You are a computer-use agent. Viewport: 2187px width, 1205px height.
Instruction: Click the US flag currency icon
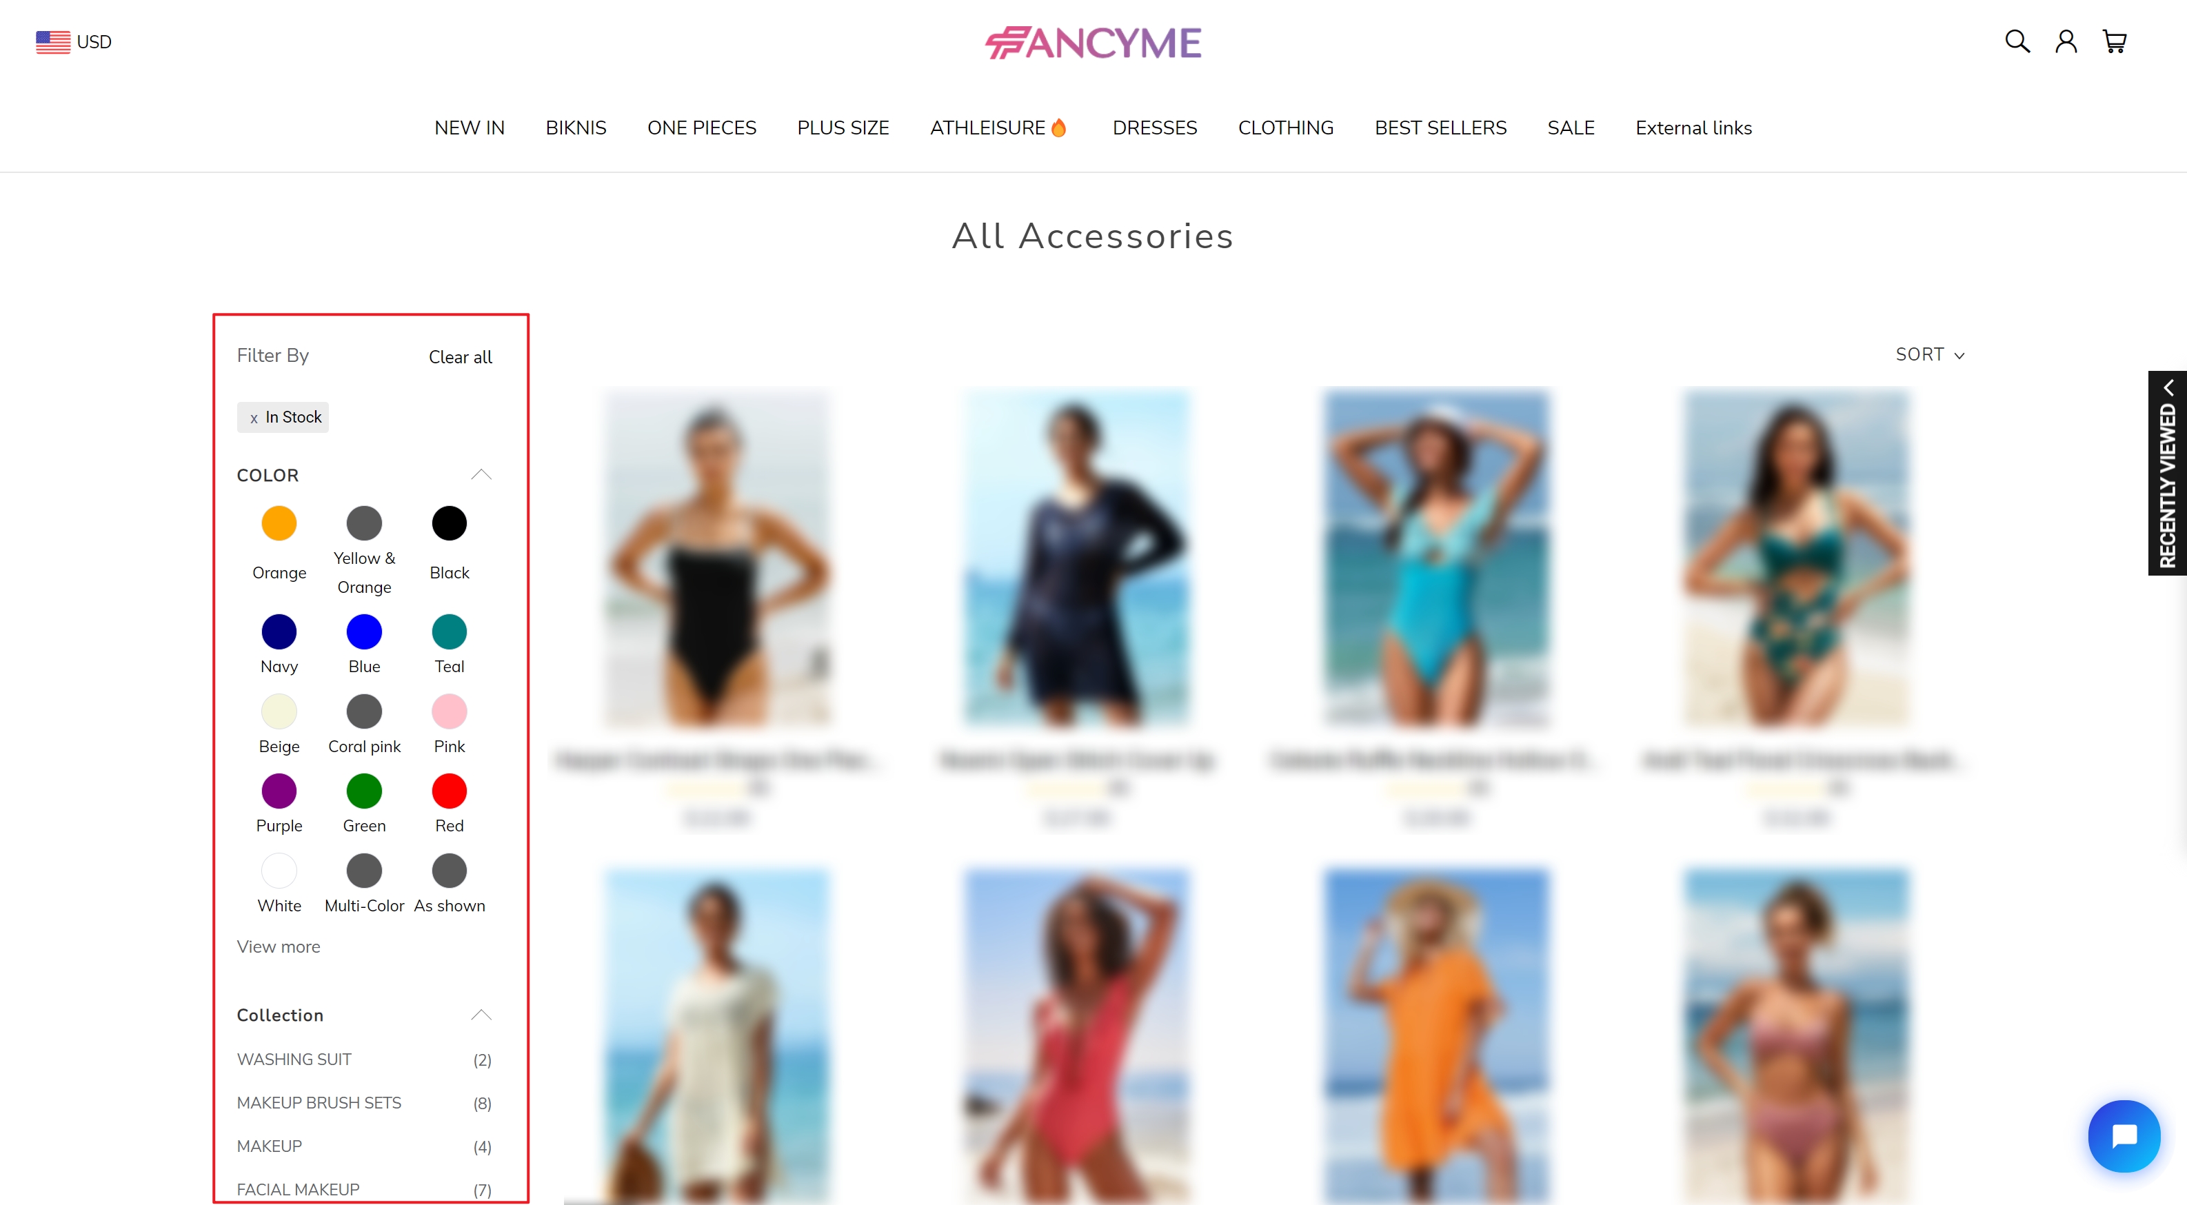52,41
